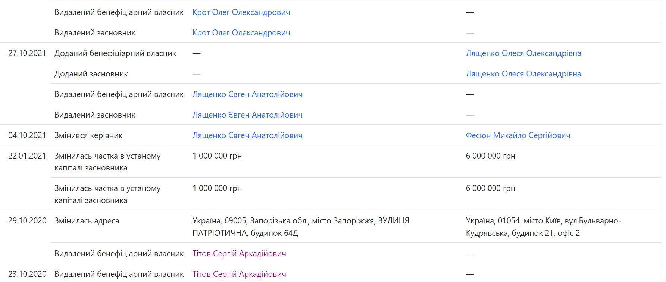The width and height of the screenshot is (666, 282).
Task: Click the 29.10.2020 date cell
Action: click(27, 221)
